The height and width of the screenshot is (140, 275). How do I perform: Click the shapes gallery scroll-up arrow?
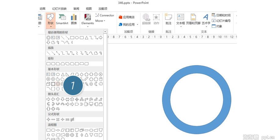point(105,32)
